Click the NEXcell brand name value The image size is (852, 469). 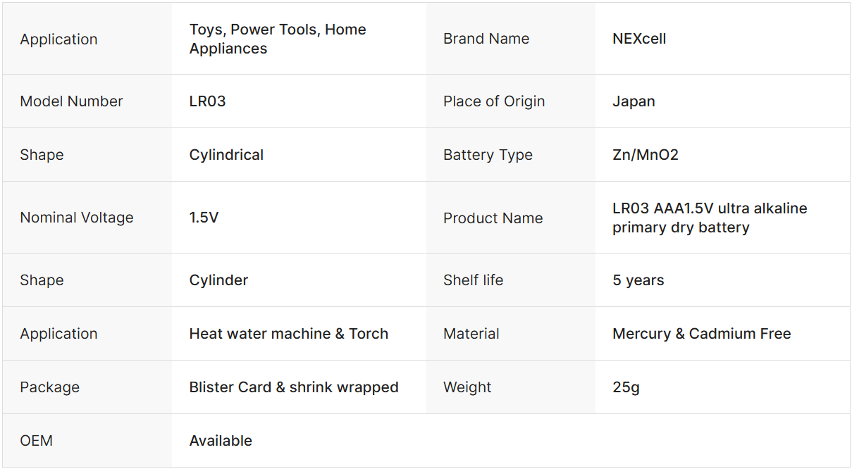(639, 39)
